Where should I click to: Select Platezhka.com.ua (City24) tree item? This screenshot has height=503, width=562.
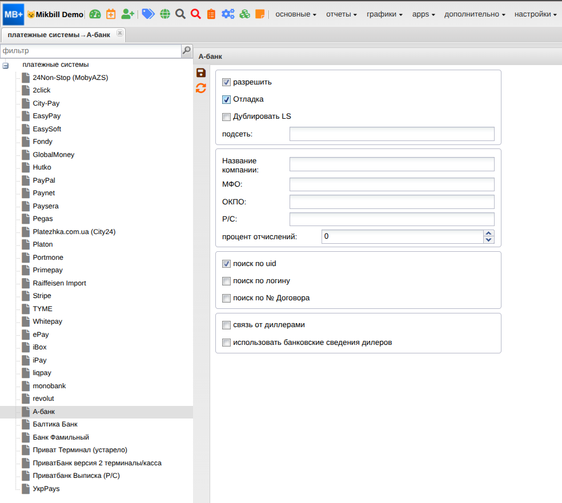(x=74, y=232)
